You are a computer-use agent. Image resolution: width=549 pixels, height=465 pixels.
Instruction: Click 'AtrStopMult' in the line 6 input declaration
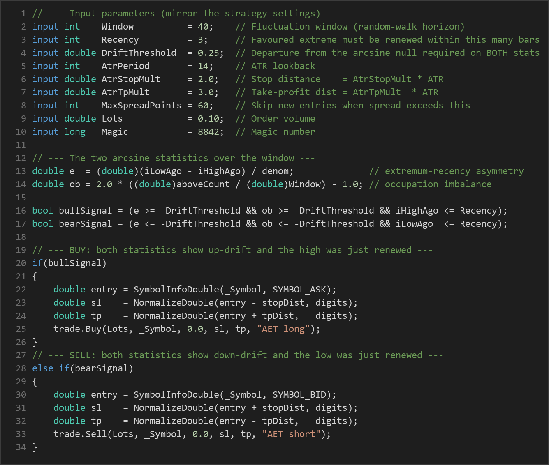pos(131,79)
